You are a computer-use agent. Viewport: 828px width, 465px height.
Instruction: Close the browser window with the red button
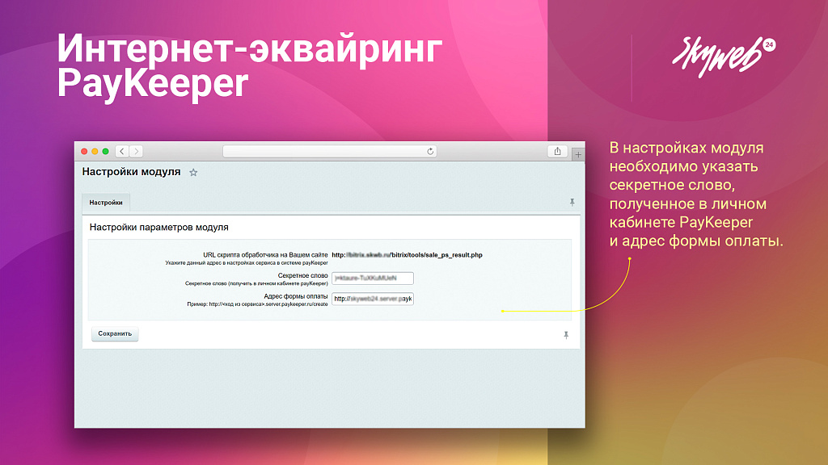tap(82, 150)
